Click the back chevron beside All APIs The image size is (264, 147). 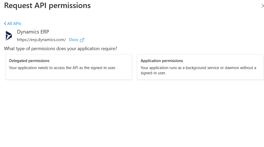5,24
